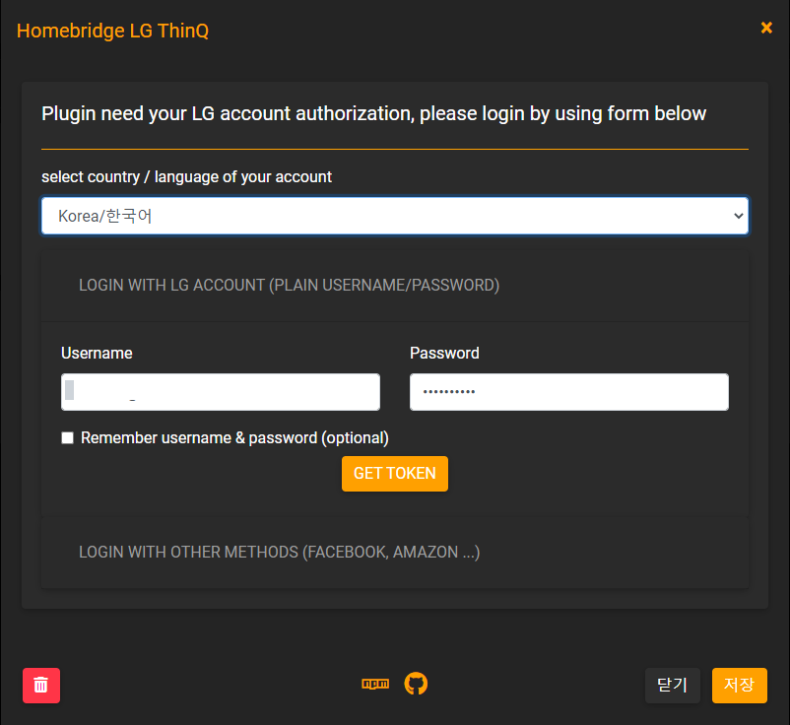Click into the Username input field
790x725 pixels.
[221, 392]
